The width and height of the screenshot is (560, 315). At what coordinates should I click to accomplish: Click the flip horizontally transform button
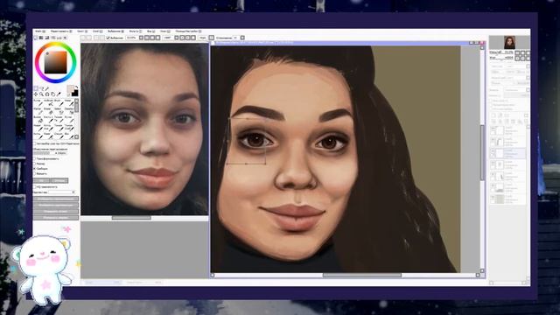[x=56, y=199]
